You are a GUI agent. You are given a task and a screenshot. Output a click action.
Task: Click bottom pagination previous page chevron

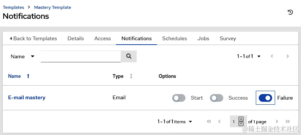pyautogui.click(x=219, y=121)
